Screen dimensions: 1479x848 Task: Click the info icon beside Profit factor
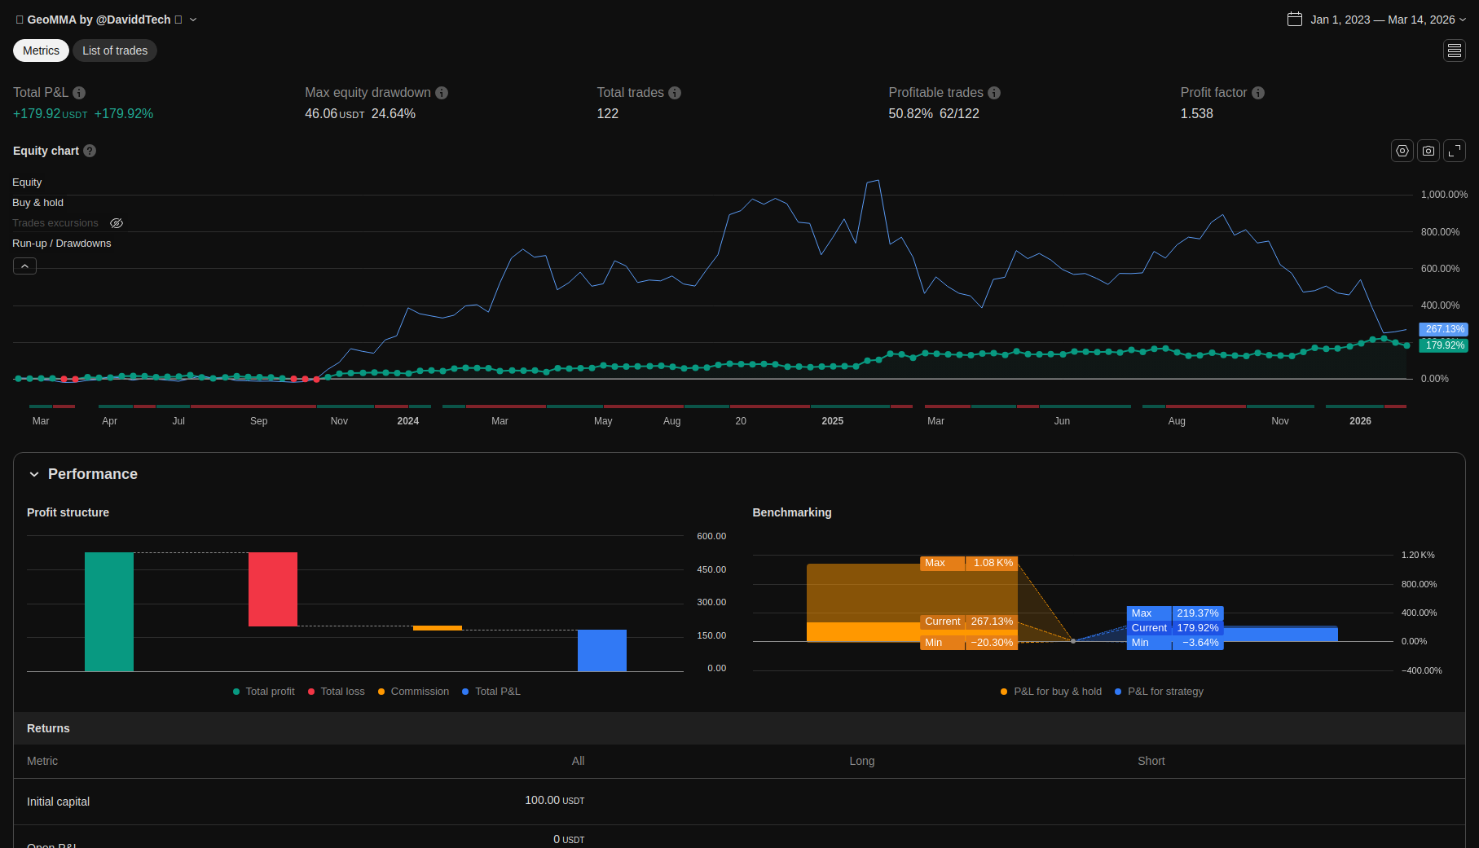click(x=1258, y=93)
